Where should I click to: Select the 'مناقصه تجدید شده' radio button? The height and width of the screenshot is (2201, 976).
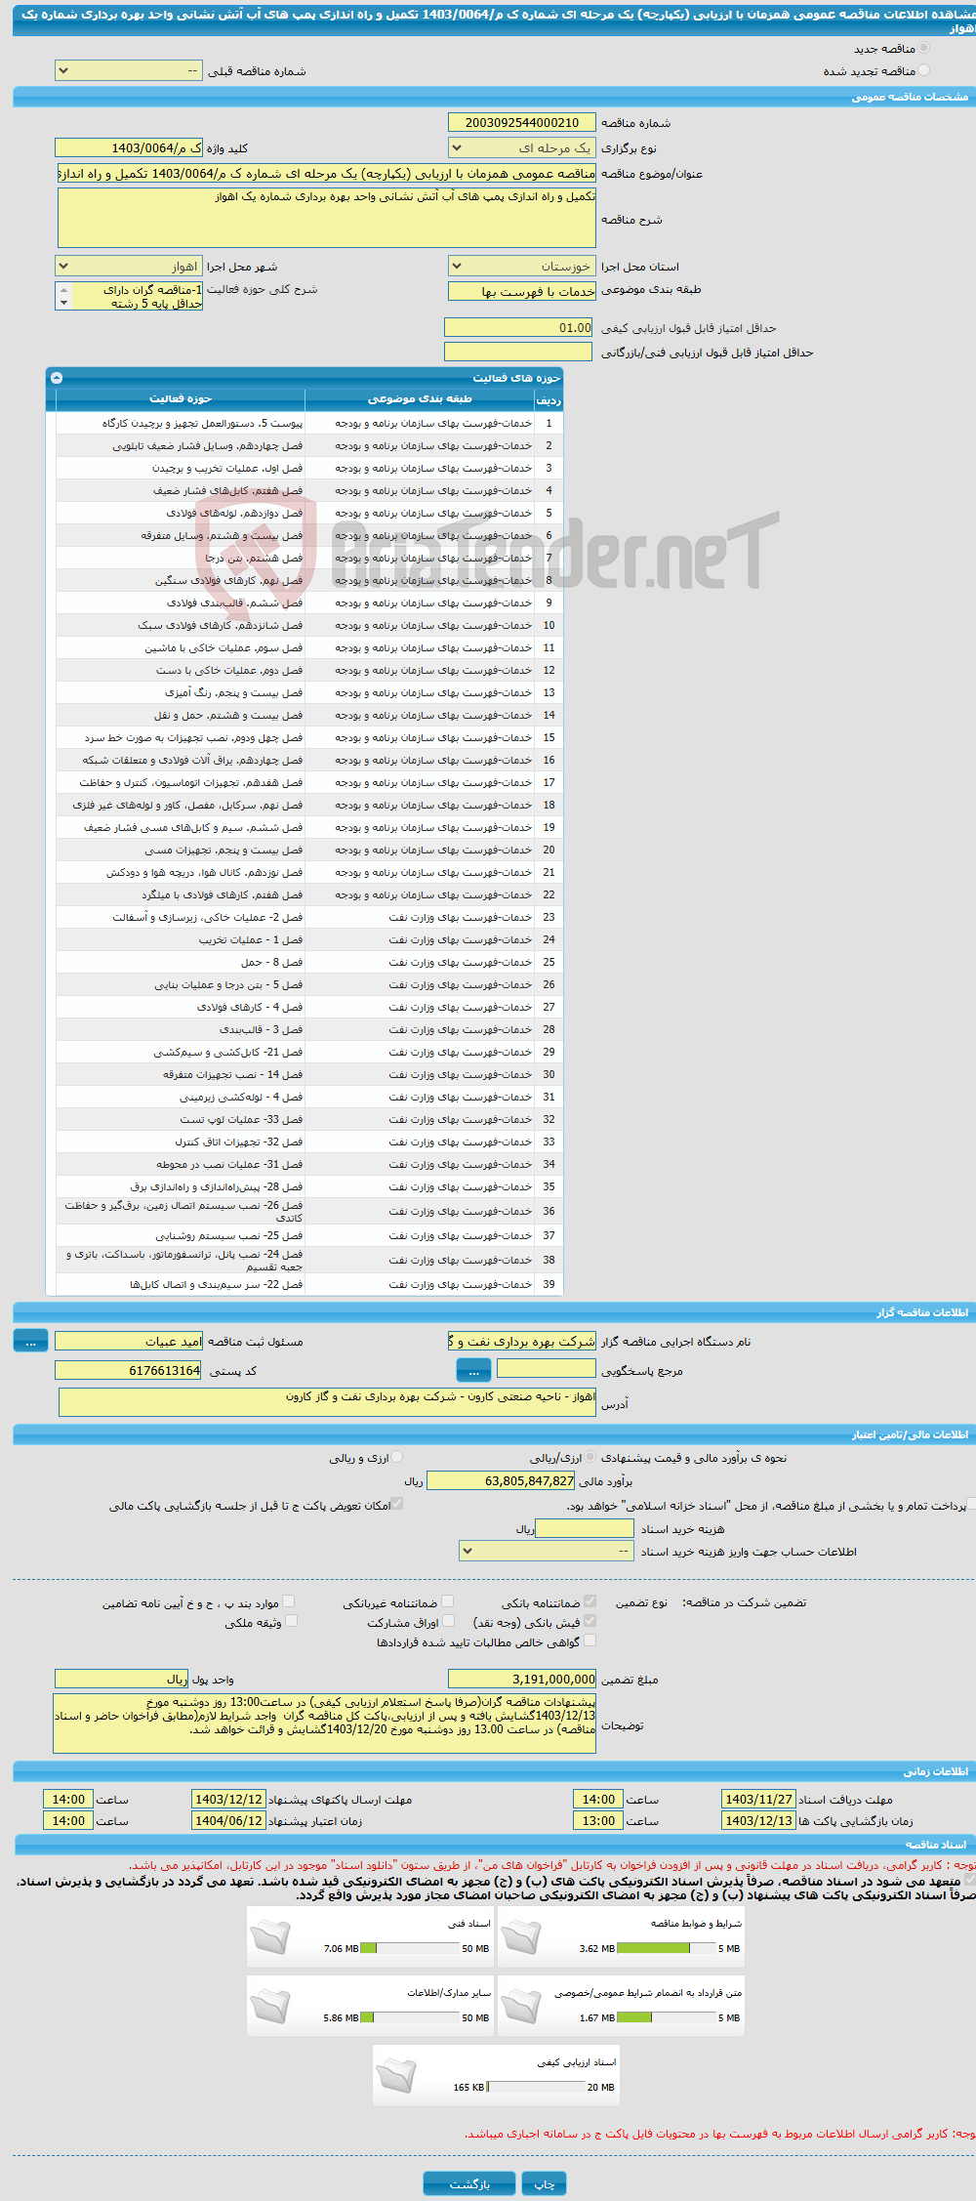[923, 70]
